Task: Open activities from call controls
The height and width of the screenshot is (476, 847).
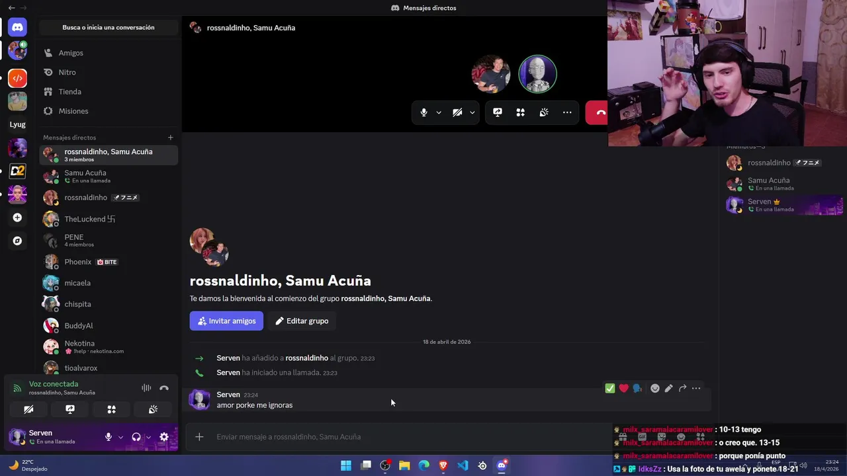Action: (521, 112)
